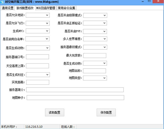Click the 服务器简介 wide text field
This screenshot has height=129, width=164.
(x=75, y=90)
